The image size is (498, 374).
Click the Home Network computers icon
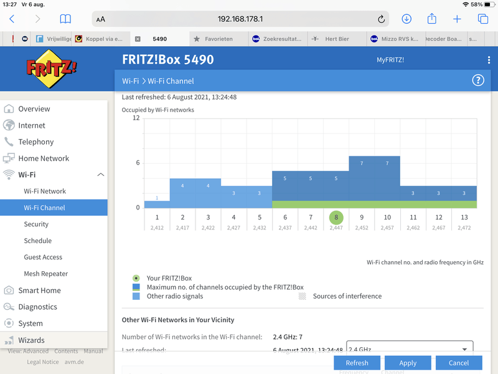9,158
